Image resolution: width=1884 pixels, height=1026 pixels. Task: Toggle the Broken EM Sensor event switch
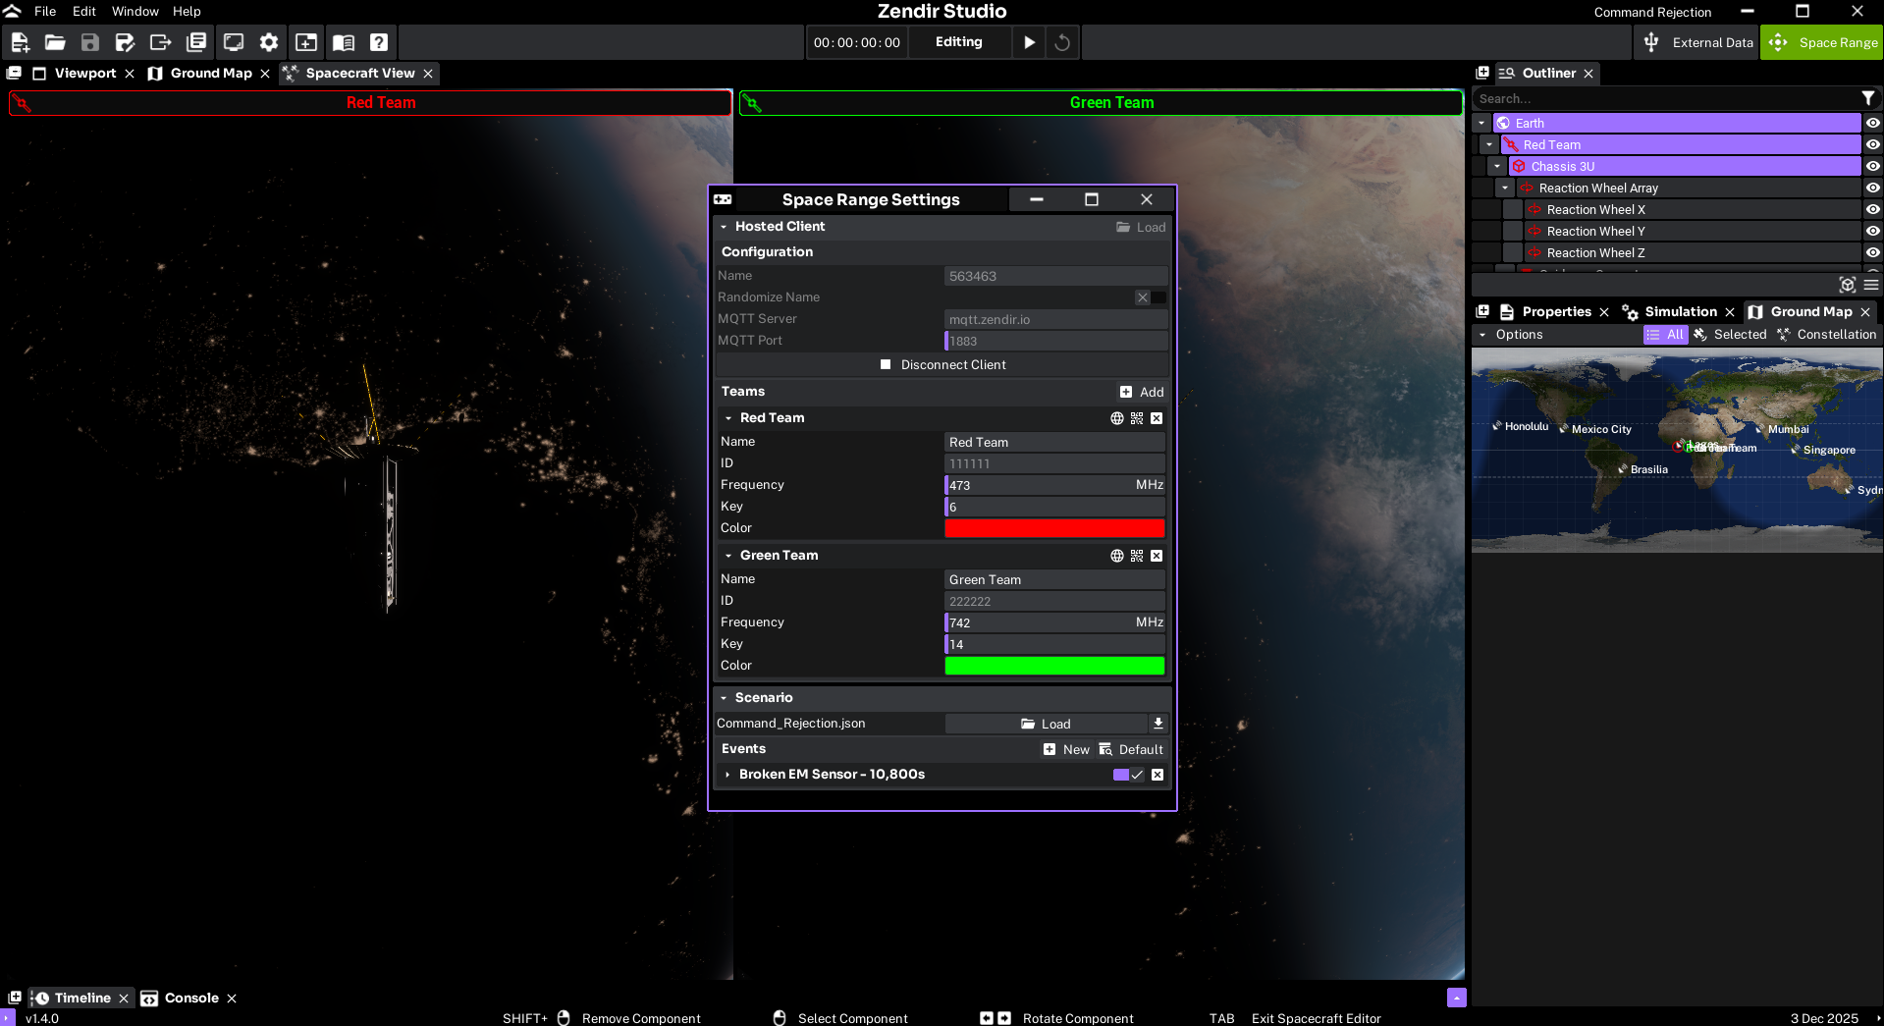pyautogui.click(x=1127, y=775)
